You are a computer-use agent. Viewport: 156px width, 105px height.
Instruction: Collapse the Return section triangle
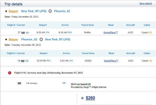pos(6,40)
